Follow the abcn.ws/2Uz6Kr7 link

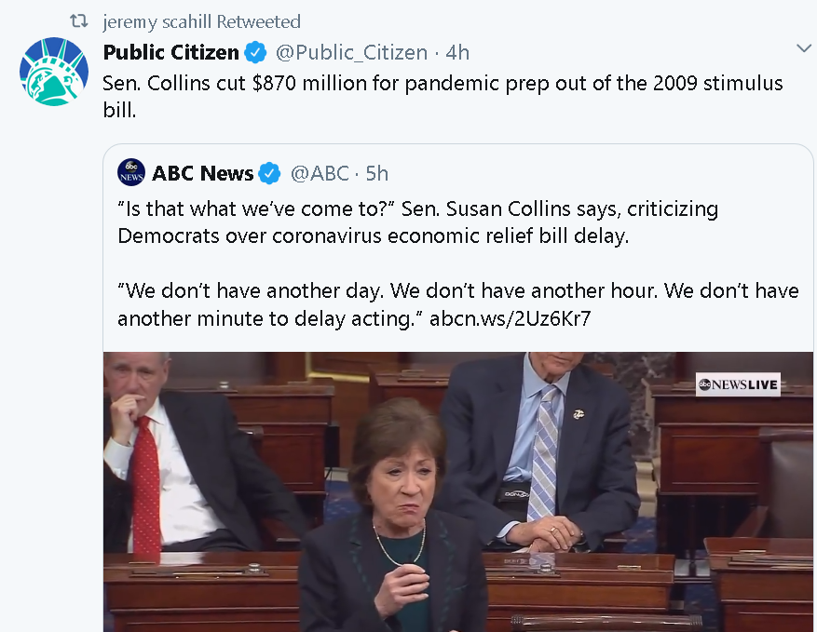[x=511, y=318]
